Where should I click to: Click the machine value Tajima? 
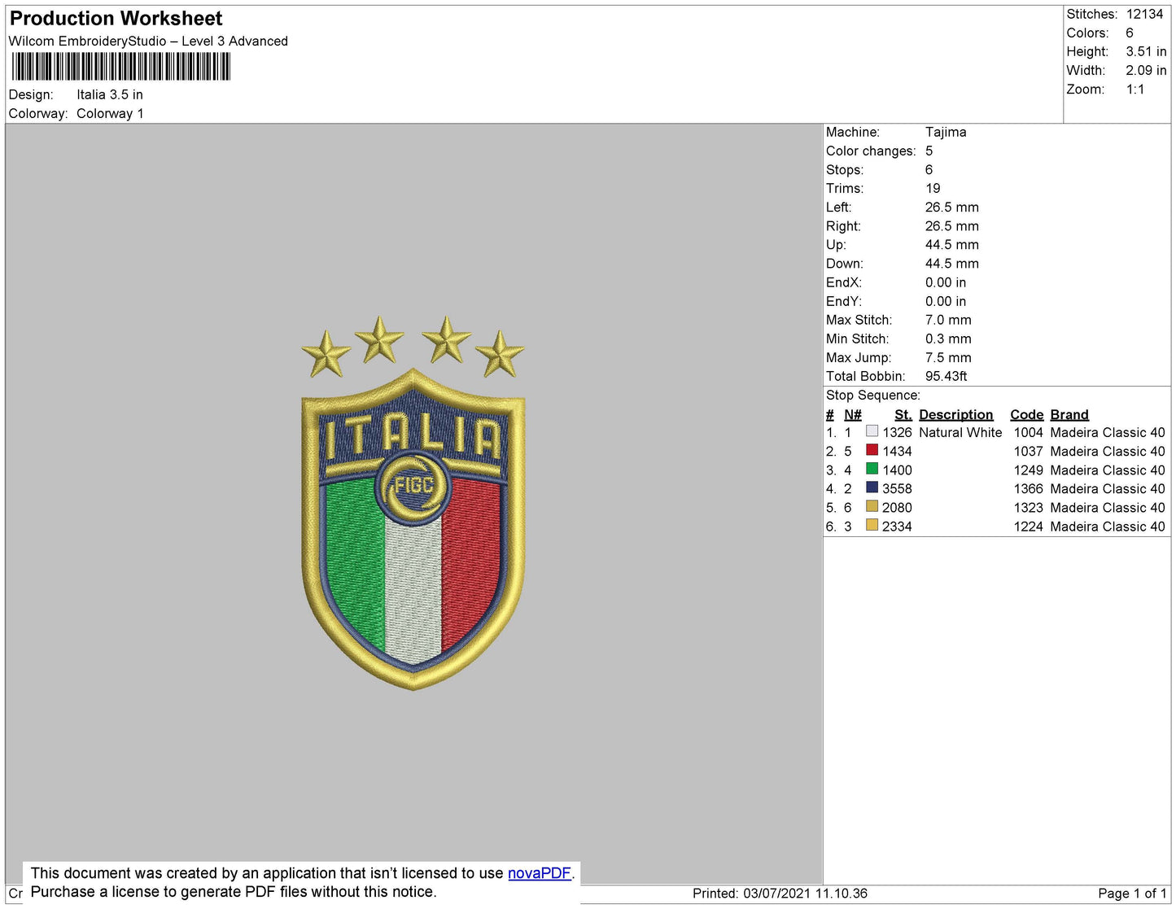[946, 132]
